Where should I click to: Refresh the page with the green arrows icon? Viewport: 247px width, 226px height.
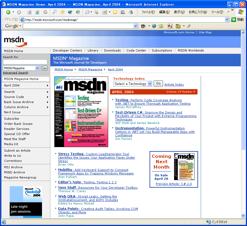tap(37, 12)
